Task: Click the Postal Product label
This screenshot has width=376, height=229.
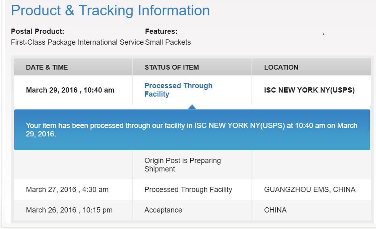Action: tap(37, 31)
